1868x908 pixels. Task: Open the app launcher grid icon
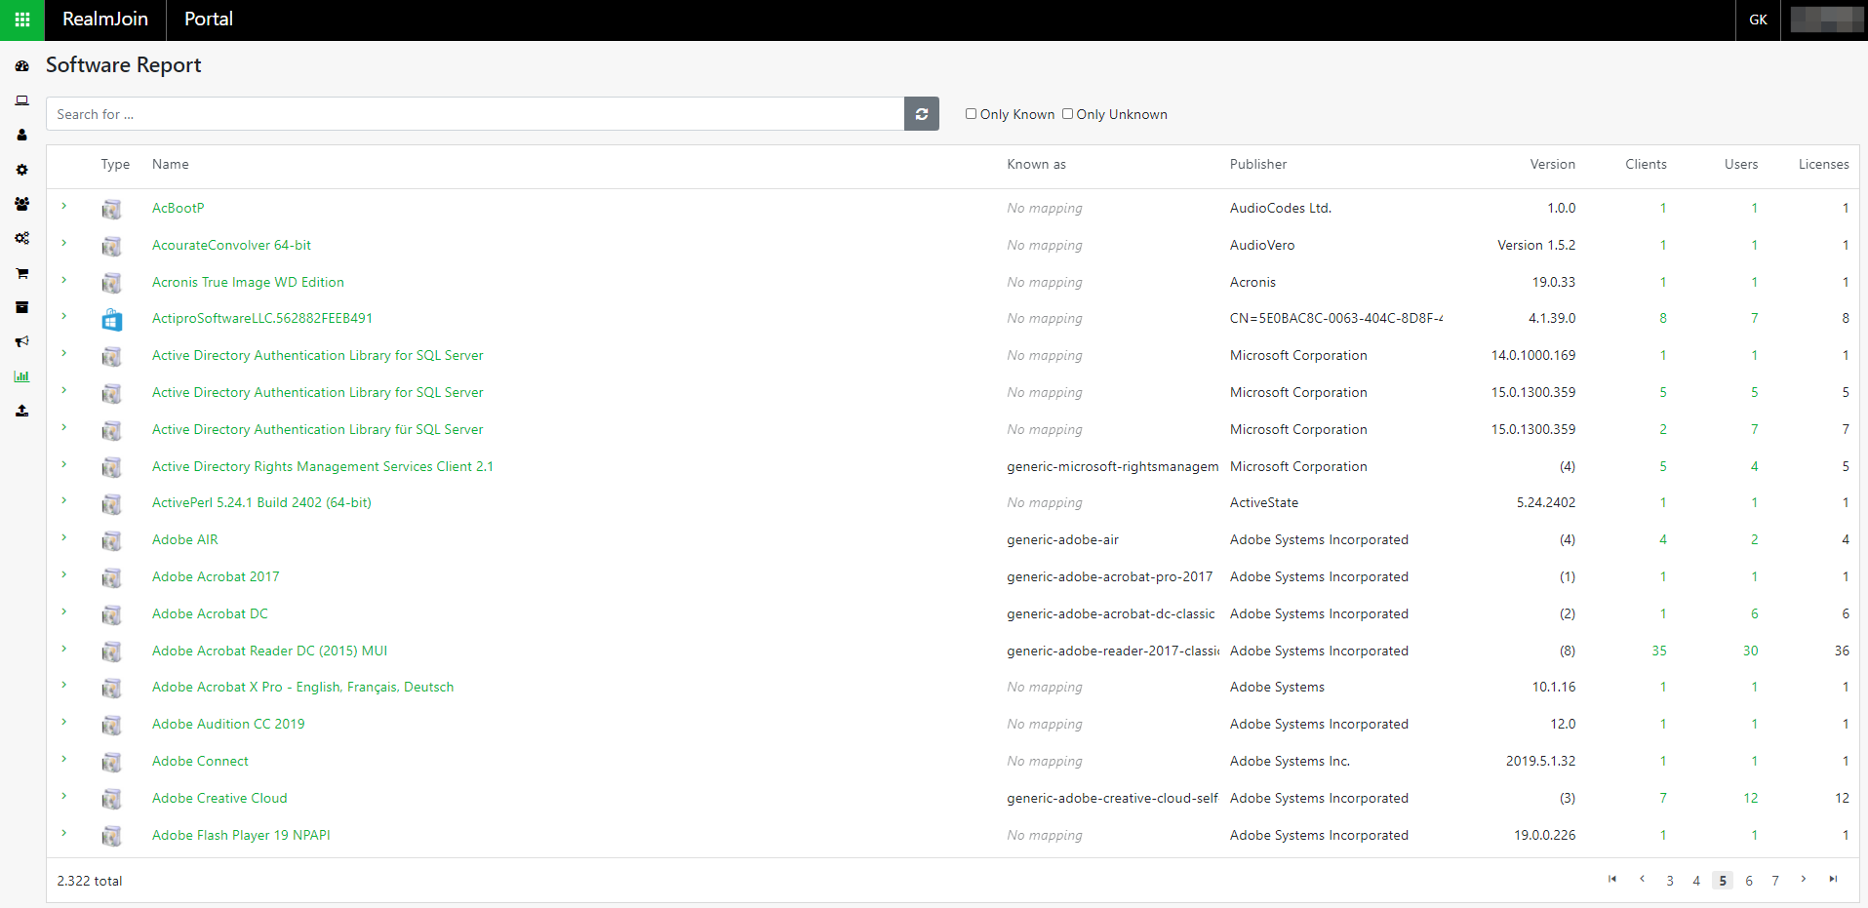click(21, 20)
